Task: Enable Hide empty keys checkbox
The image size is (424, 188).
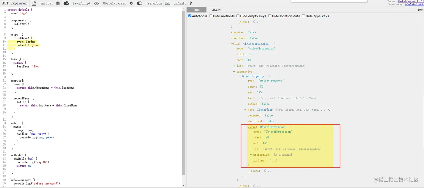Action: (238, 16)
